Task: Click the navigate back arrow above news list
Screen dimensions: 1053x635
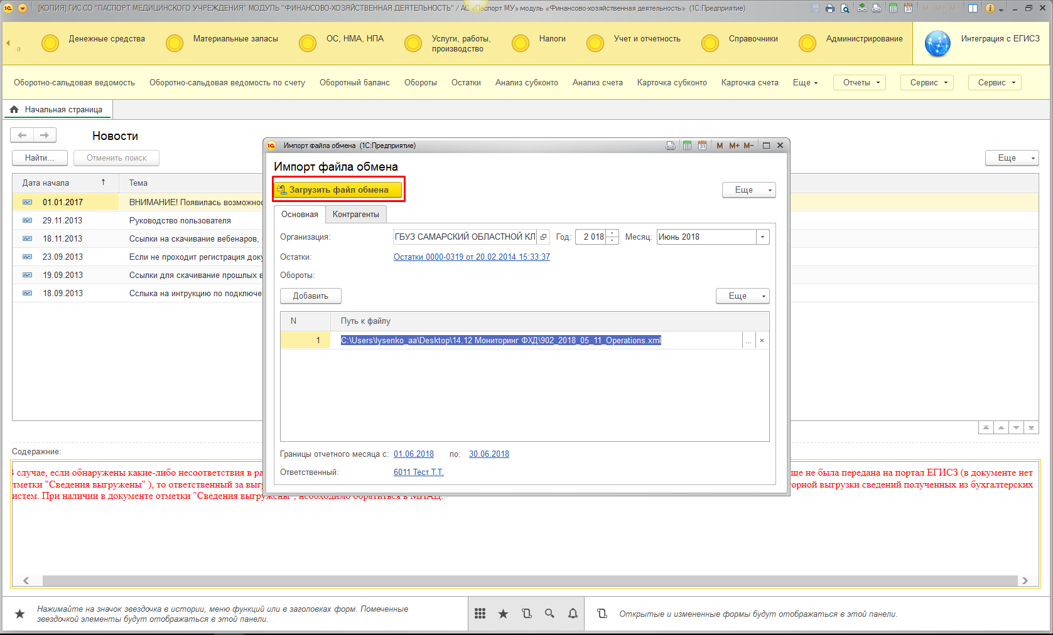Action: tap(23, 135)
